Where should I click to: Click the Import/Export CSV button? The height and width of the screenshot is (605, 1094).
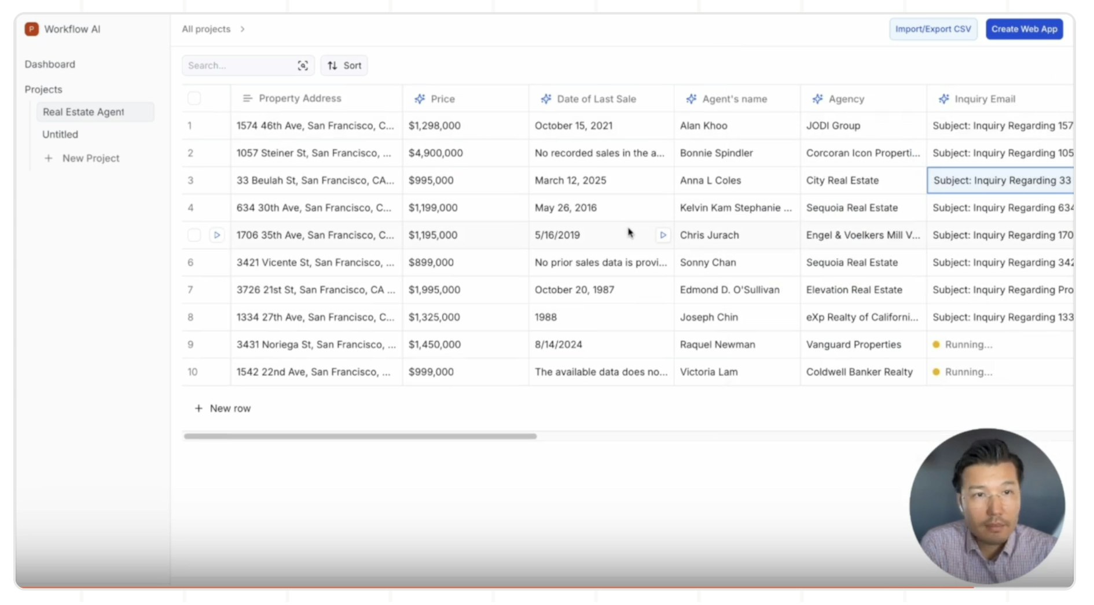933,29
